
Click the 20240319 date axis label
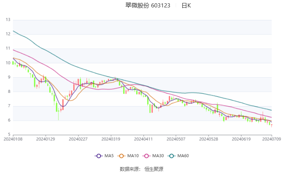pyautogui.click(x=111, y=139)
